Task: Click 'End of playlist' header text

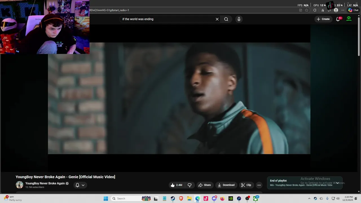Action: (x=278, y=181)
